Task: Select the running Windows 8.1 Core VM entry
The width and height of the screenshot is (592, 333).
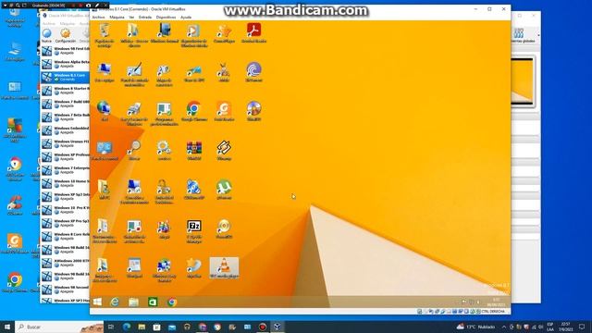Action: tap(65, 78)
